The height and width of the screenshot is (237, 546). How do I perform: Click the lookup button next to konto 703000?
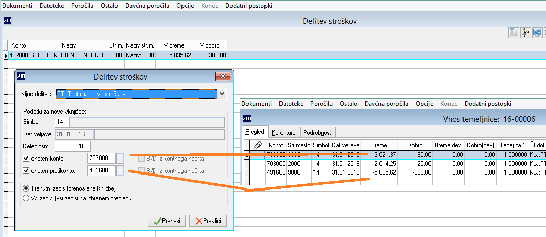pyautogui.click(x=120, y=158)
